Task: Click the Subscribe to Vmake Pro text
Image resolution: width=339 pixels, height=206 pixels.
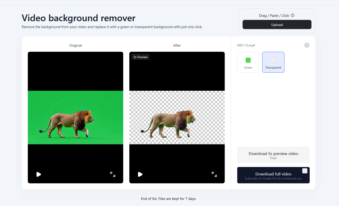Action: point(273,179)
